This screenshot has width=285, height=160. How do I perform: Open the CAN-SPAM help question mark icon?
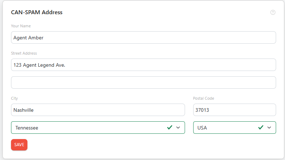[x=273, y=12]
